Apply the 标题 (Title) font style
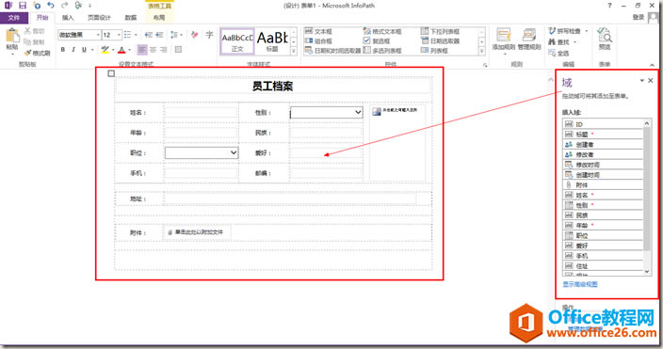The width and height of the screenshot is (663, 349). (272, 41)
